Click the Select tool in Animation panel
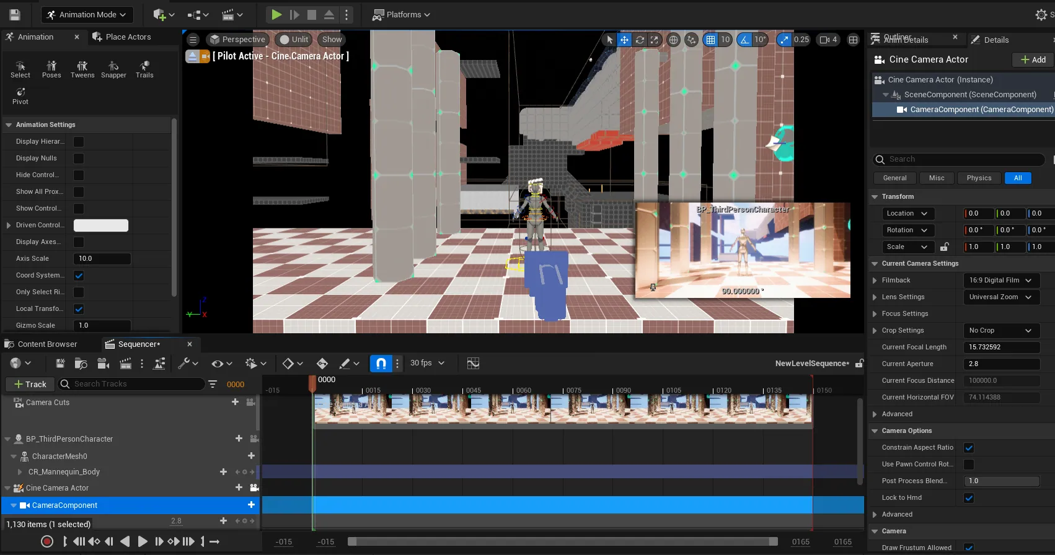This screenshot has width=1055, height=555. (x=20, y=69)
